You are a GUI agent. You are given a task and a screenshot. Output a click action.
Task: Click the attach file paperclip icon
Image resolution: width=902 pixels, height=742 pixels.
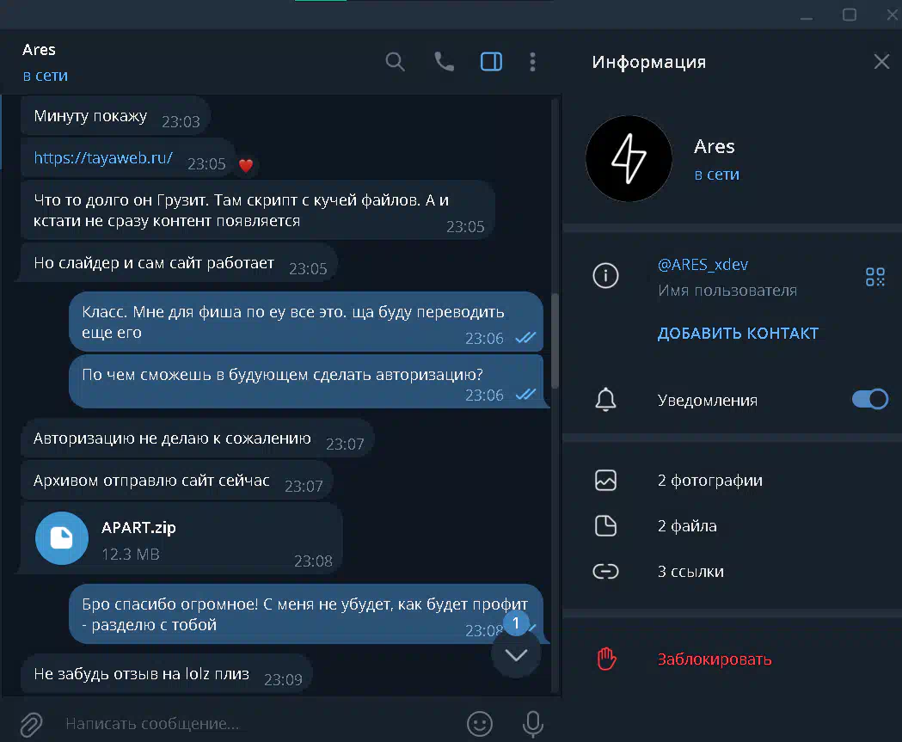(x=31, y=724)
